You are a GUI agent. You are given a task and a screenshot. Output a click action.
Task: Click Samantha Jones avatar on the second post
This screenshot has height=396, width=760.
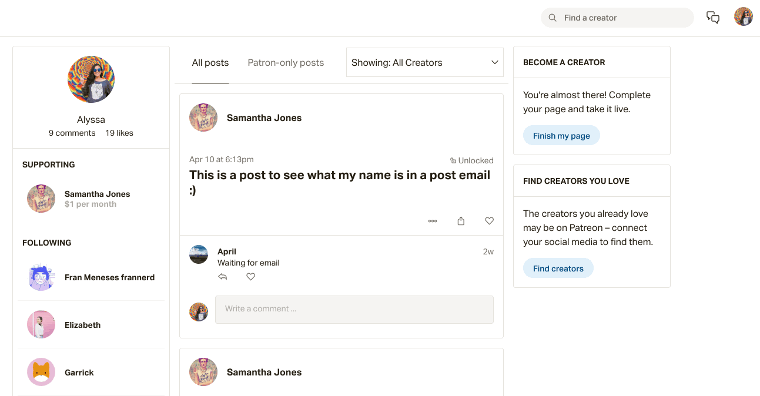tap(203, 372)
